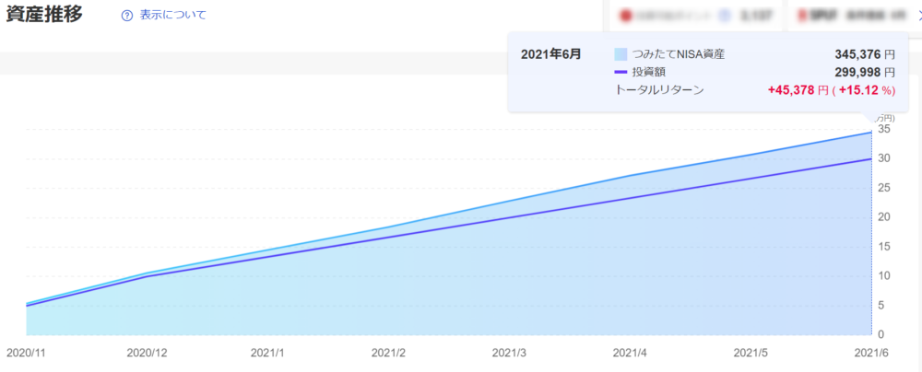Click the right arrow beside the SPU banner

point(918,16)
